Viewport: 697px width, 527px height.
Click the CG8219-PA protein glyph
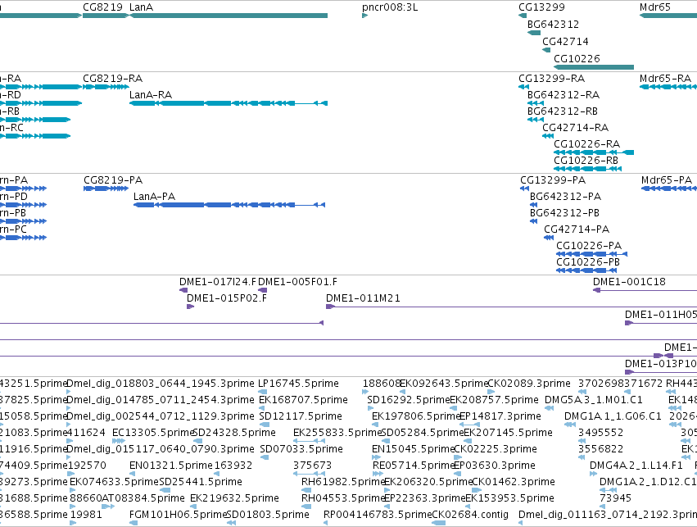coord(106,189)
